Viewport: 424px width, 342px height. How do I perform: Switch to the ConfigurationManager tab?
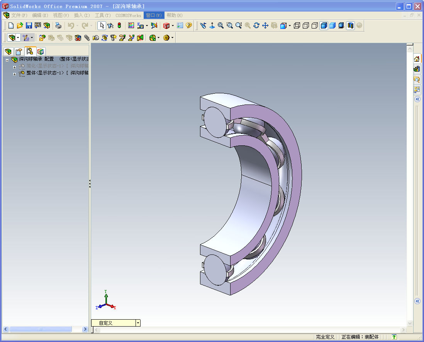tap(30, 51)
